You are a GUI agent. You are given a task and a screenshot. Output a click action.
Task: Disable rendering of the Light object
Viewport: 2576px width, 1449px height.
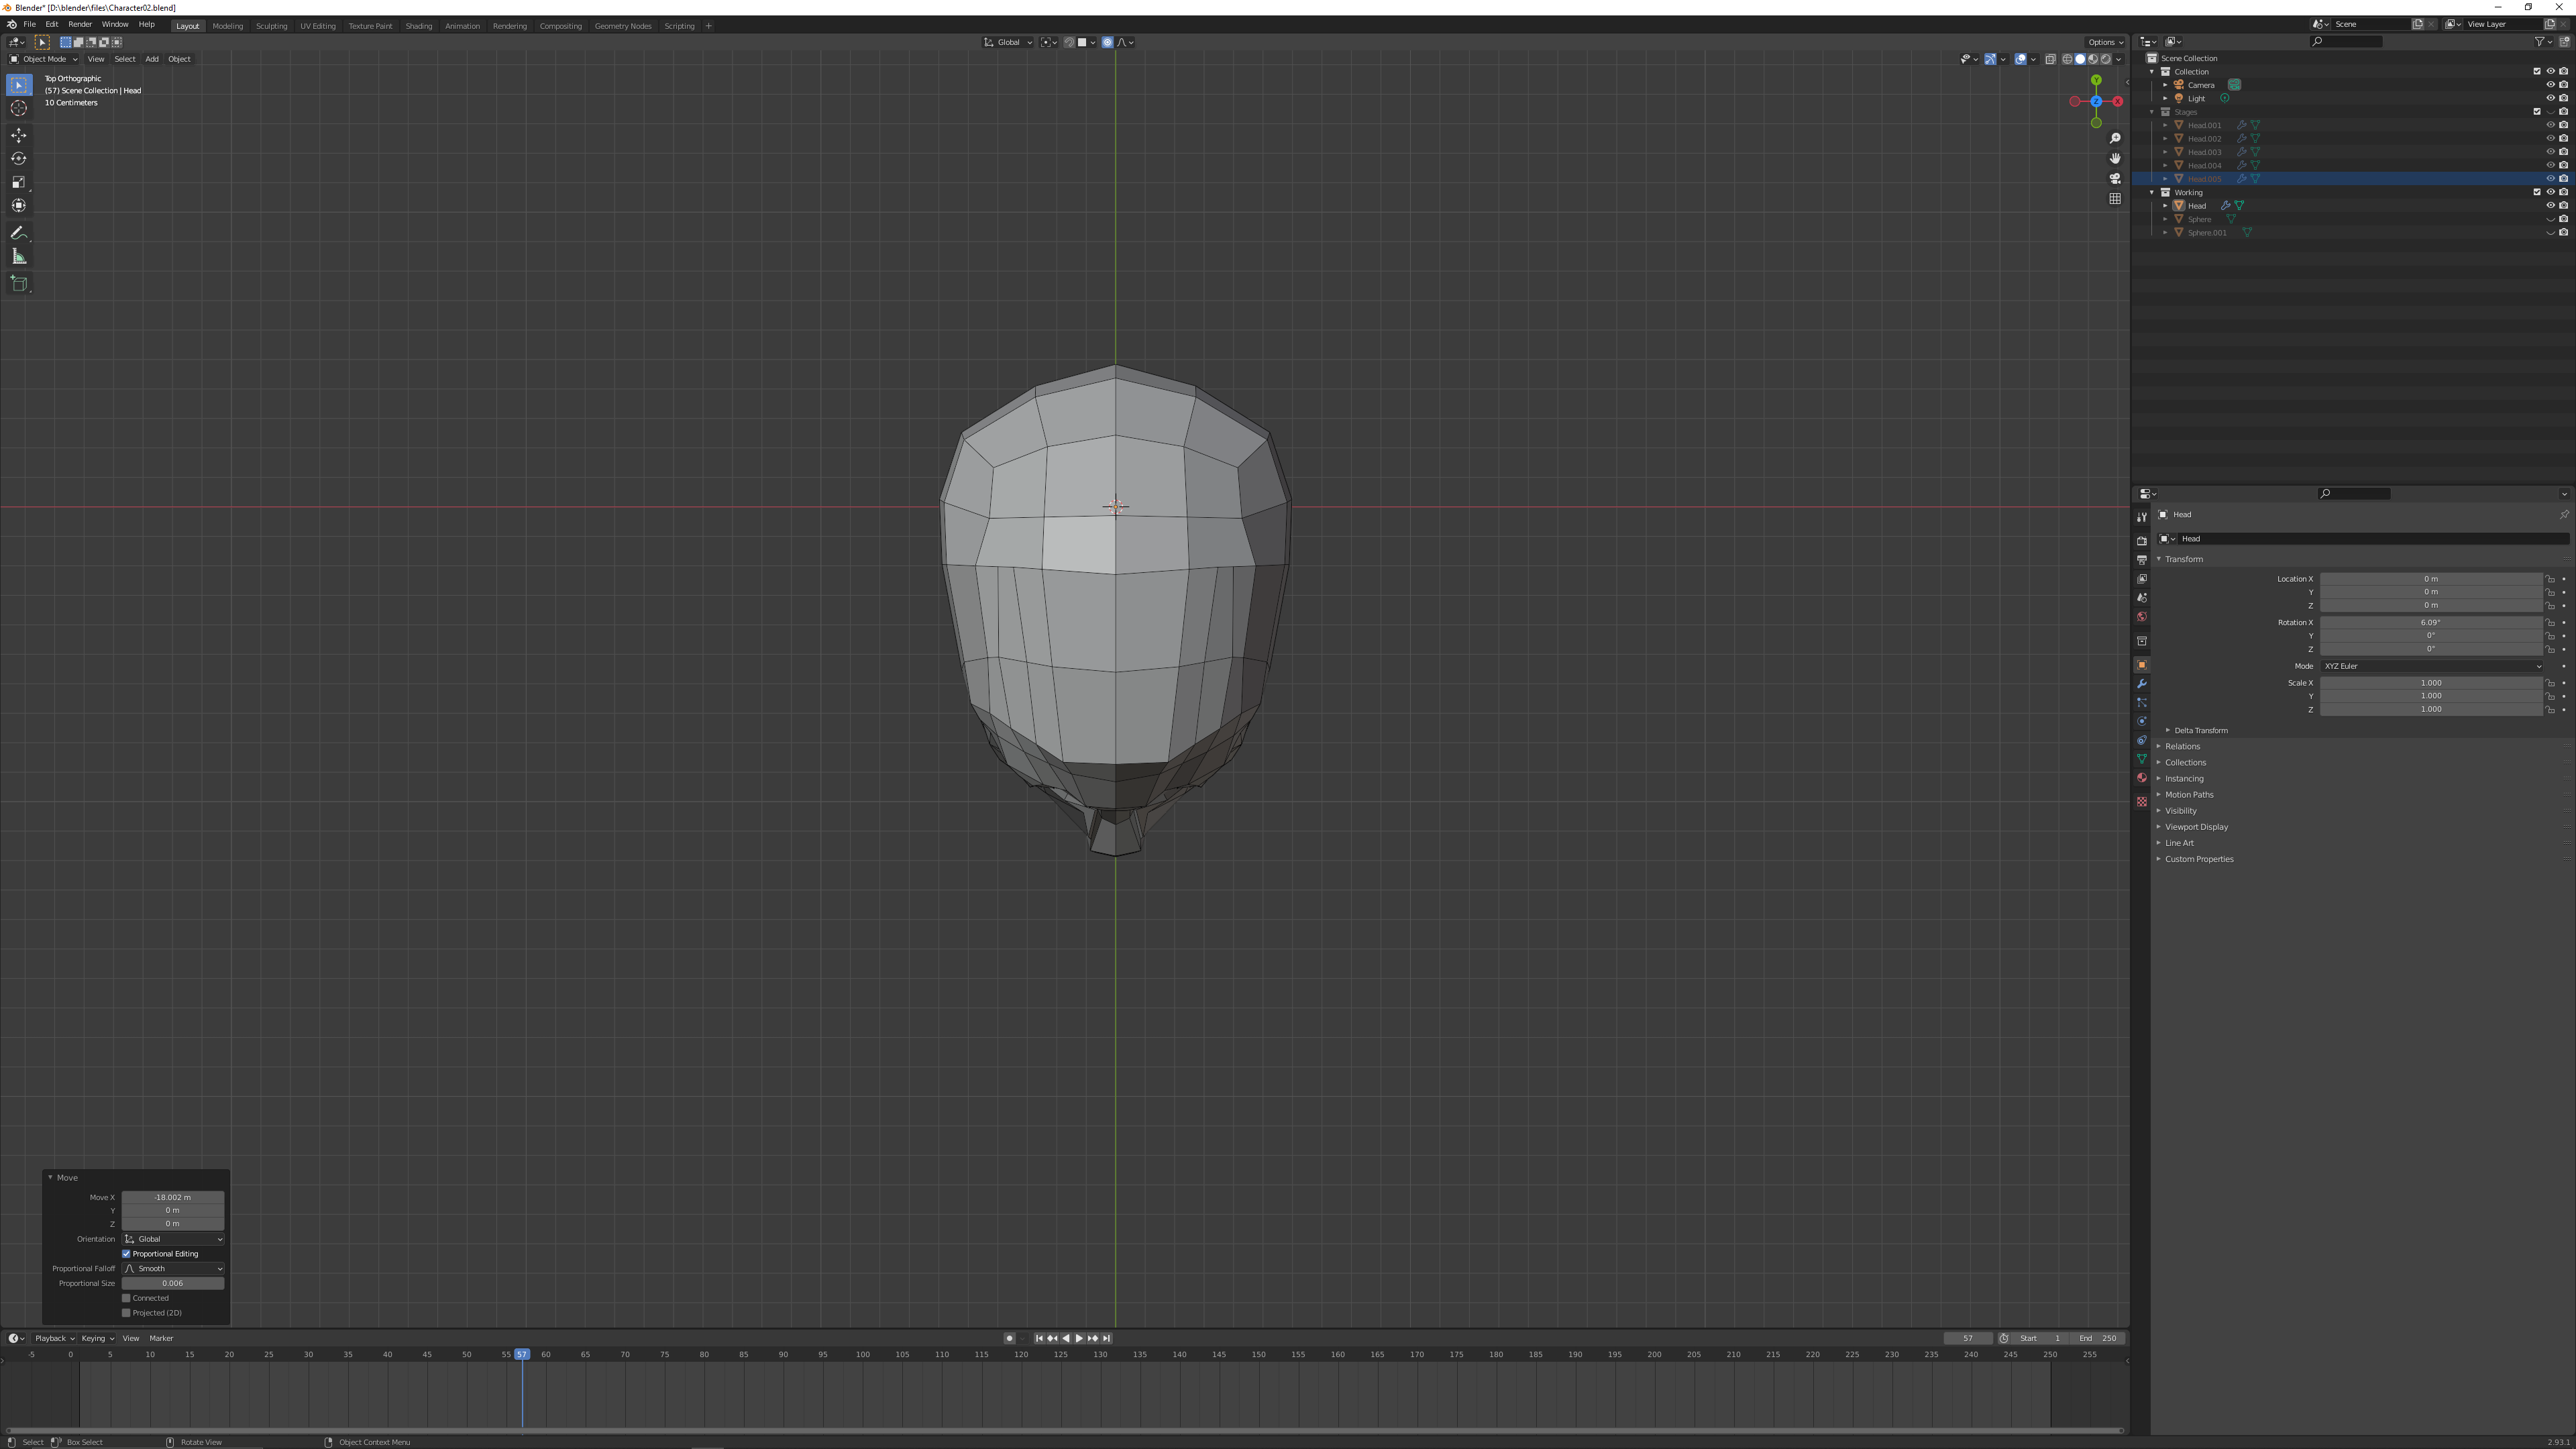pos(2563,98)
